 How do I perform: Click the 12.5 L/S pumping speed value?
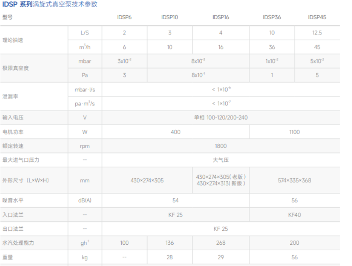317,33
